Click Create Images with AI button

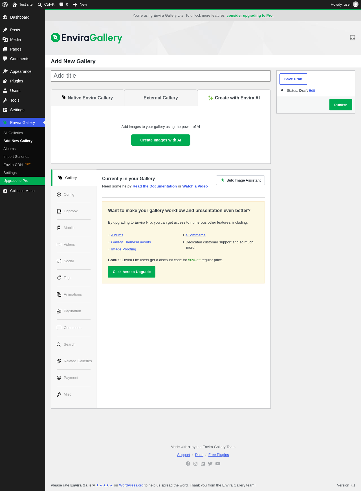(x=161, y=140)
